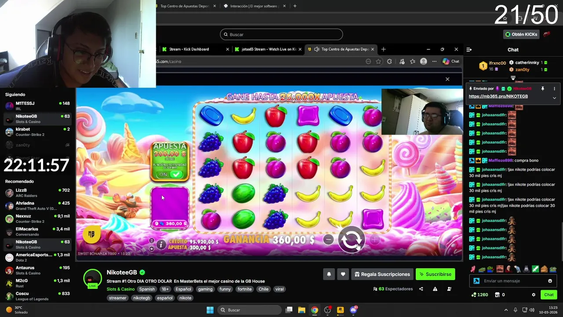Open the Copilot Chat button in the toolbar

451,62
